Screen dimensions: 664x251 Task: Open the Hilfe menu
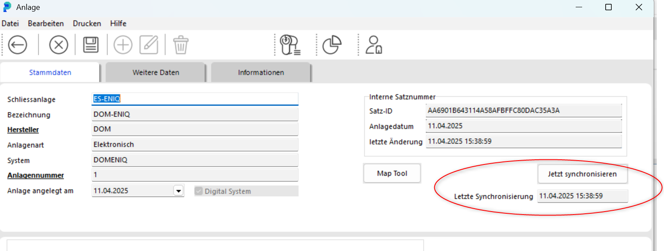coord(118,24)
